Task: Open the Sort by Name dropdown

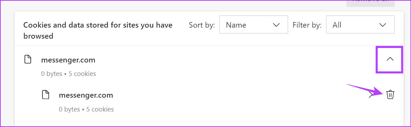Action: tap(254, 25)
